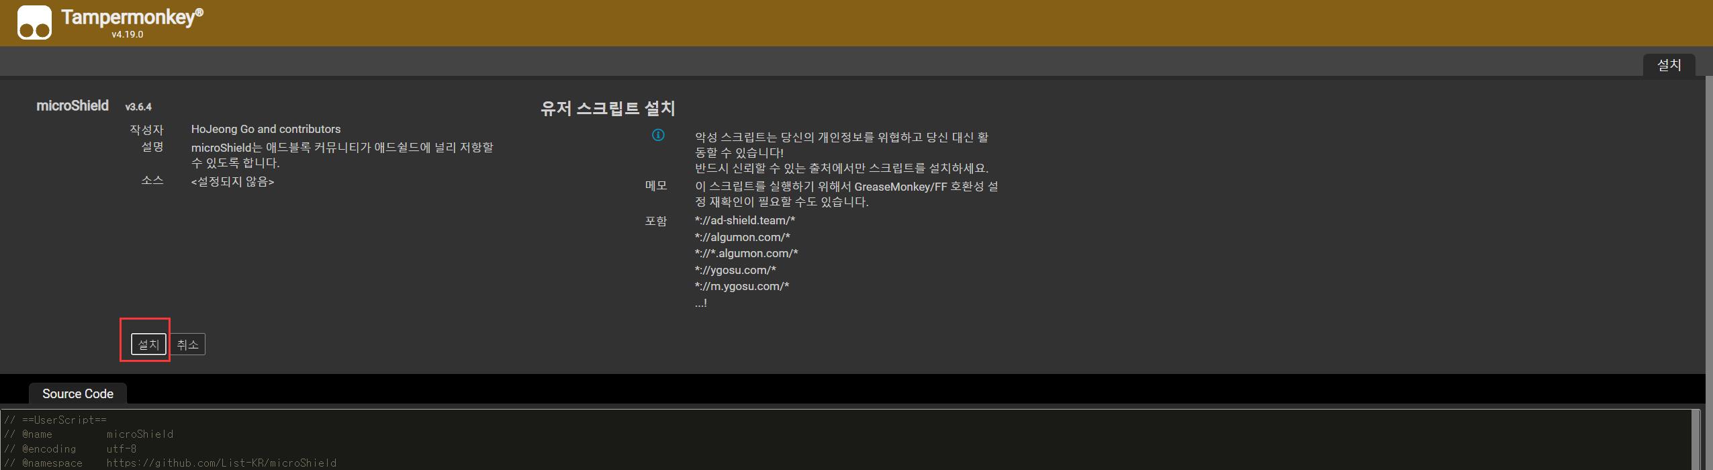Click the microShield script name
1713x470 pixels.
click(73, 105)
